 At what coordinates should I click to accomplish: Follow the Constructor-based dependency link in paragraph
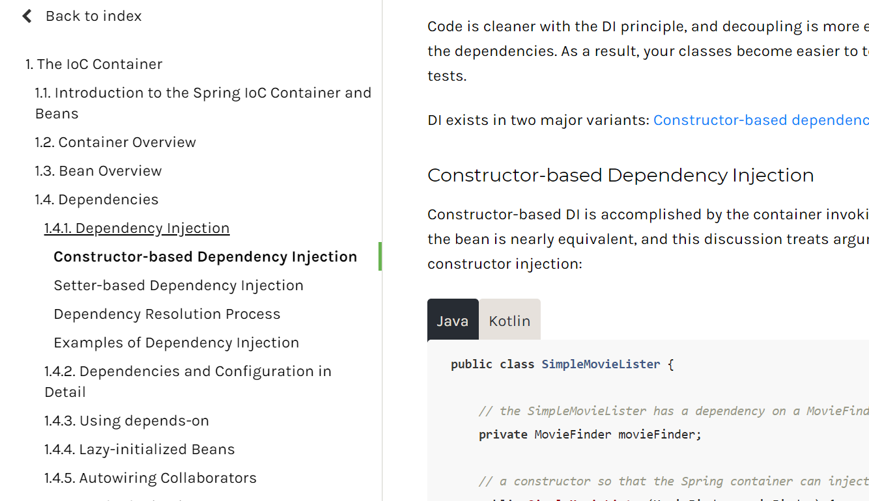tap(761, 120)
